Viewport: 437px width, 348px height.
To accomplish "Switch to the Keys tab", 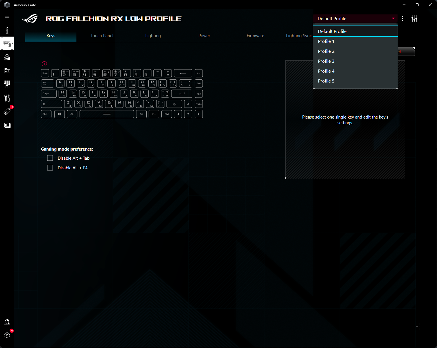I will coord(51,36).
